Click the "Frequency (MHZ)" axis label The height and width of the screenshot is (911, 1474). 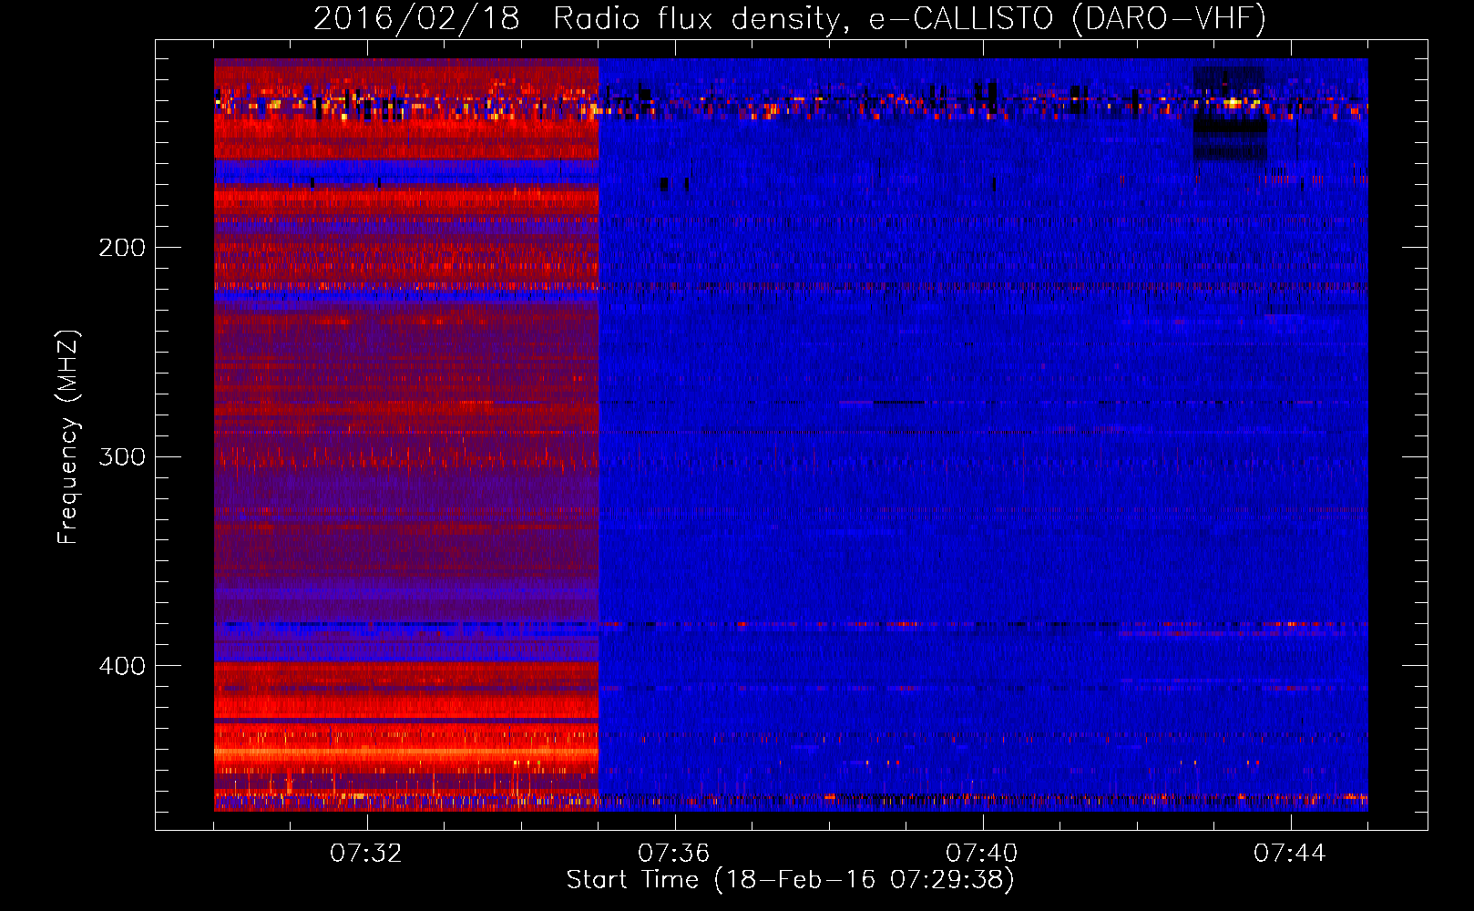pyautogui.click(x=68, y=437)
